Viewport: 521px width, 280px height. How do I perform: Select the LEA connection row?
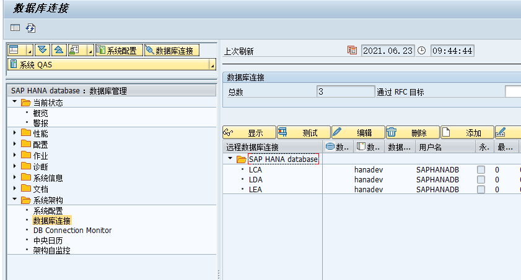pos(255,190)
